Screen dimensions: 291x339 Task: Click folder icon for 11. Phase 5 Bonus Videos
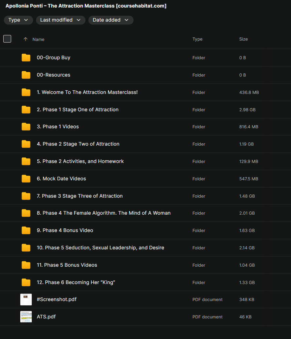point(26,265)
